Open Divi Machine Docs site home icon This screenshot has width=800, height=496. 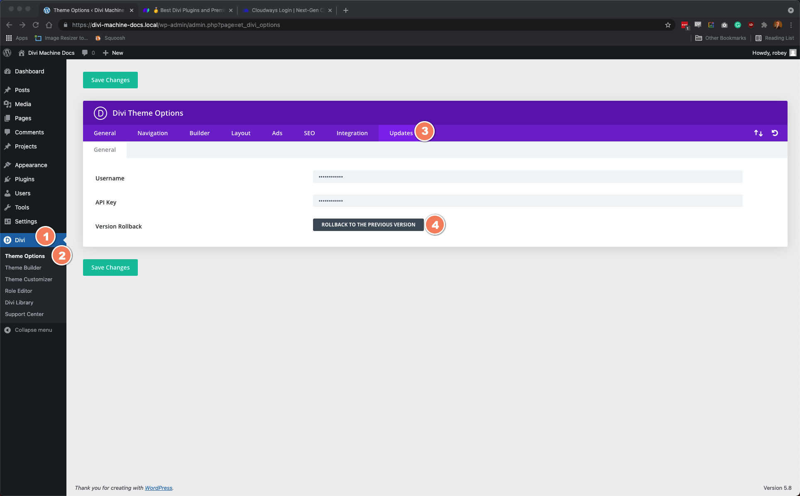[22, 53]
